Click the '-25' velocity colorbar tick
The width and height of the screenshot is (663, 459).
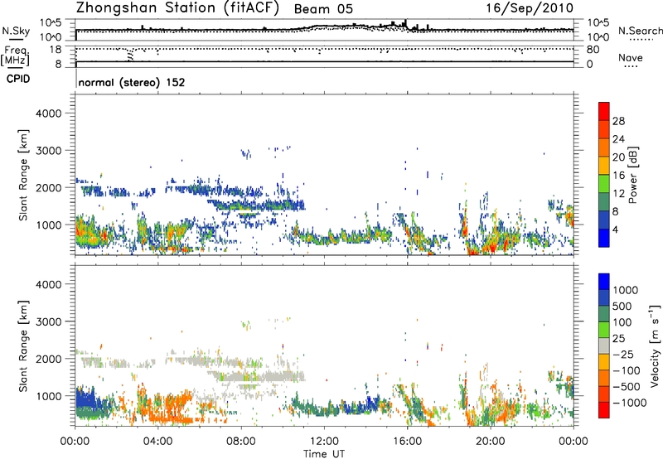623,355
